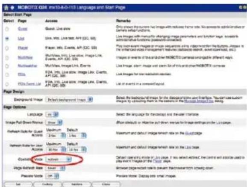Open User Access Maximum refresh rate dropdown

click(x=56, y=149)
